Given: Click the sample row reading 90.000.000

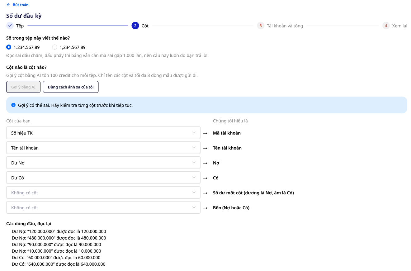Looking at the screenshot, I should tap(56, 245).
